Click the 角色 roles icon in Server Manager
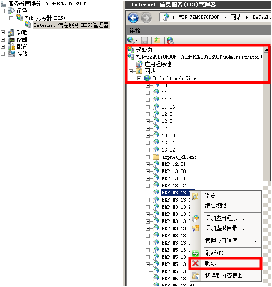Image resolution: width=272 pixels, height=287 pixels. click(x=11, y=11)
